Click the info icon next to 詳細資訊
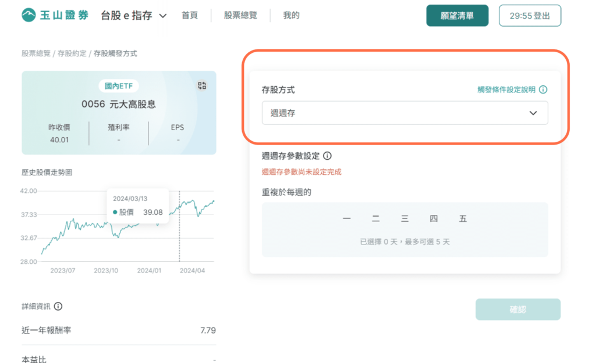This screenshot has height=363, width=596. tap(58, 306)
